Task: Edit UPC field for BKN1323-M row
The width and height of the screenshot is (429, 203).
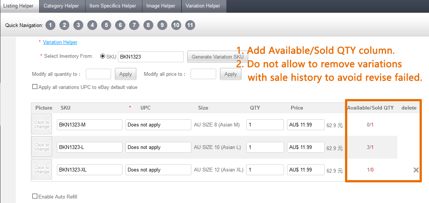Action: pyautogui.click(x=159, y=125)
